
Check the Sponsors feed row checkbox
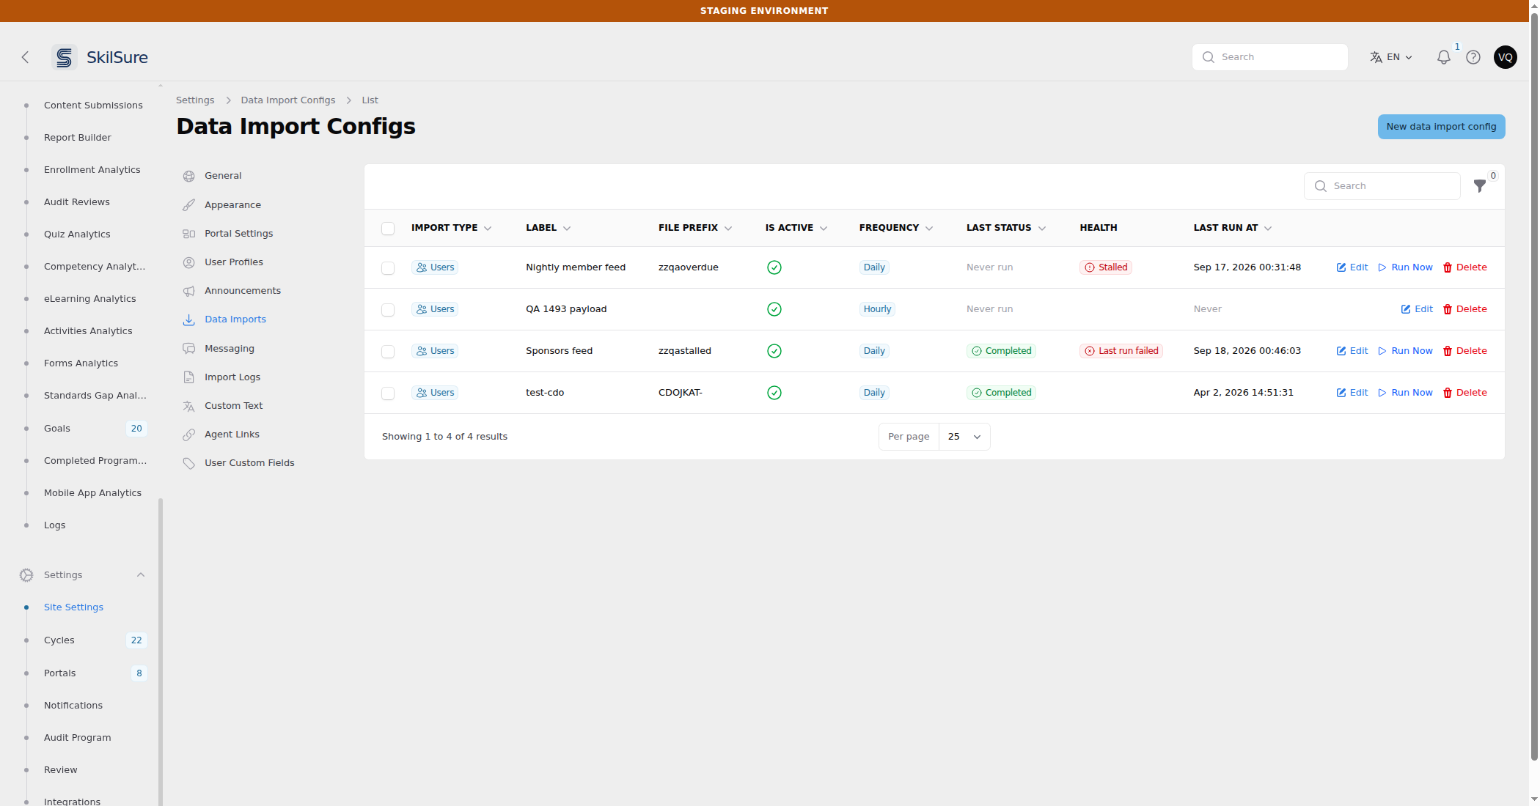coord(388,352)
